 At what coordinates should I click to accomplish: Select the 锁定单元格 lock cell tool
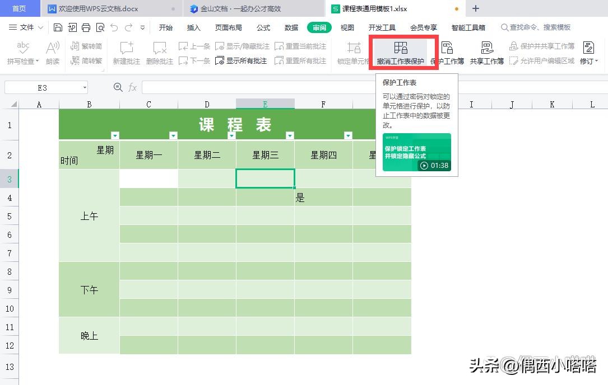coord(354,52)
